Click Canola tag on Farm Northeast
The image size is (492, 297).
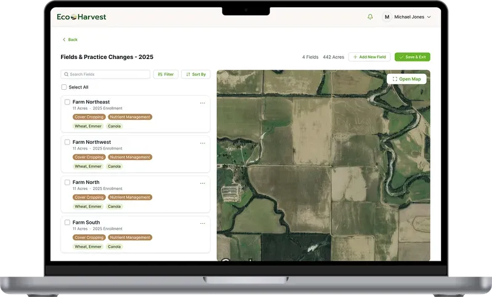pyautogui.click(x=114, y=126)
